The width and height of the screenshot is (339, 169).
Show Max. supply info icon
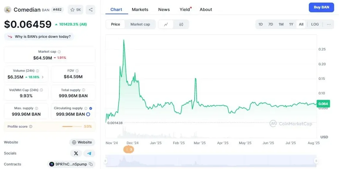pyautogui.click(x=37, y=108)
